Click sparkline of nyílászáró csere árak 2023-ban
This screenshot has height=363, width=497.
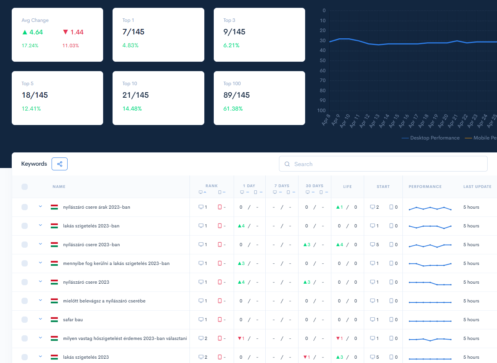[x=430, y=208]
